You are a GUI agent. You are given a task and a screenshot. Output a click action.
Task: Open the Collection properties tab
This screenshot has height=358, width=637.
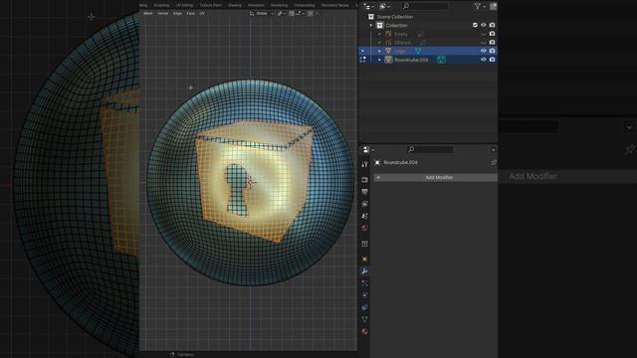[x=364, y=244]
